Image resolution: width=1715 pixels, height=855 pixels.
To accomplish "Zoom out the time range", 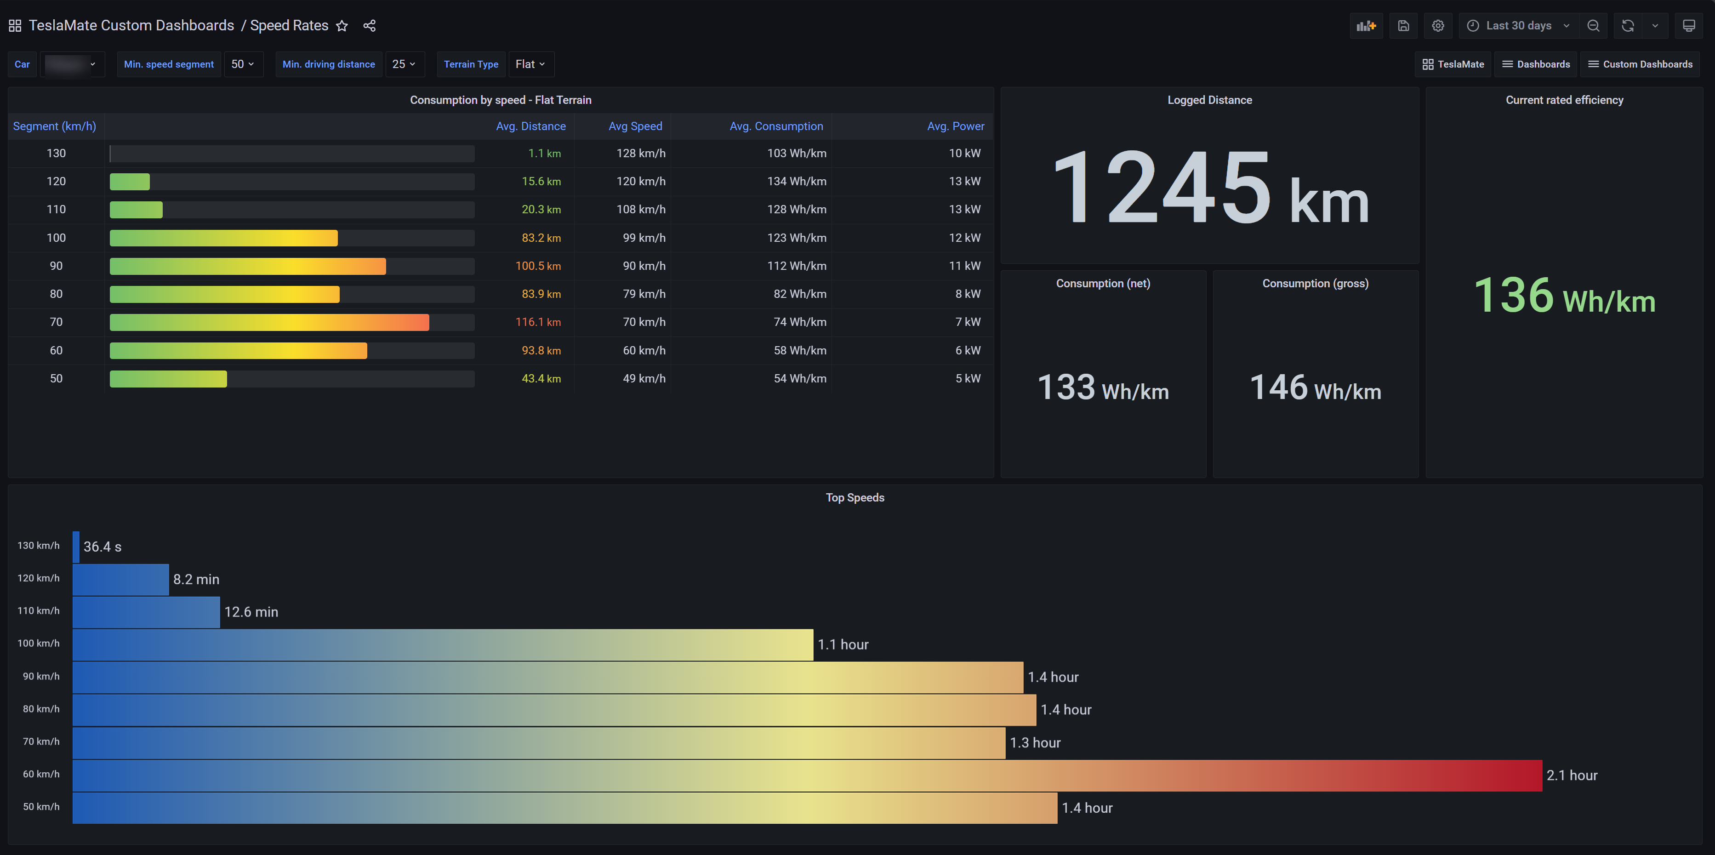I will 1593,26.
